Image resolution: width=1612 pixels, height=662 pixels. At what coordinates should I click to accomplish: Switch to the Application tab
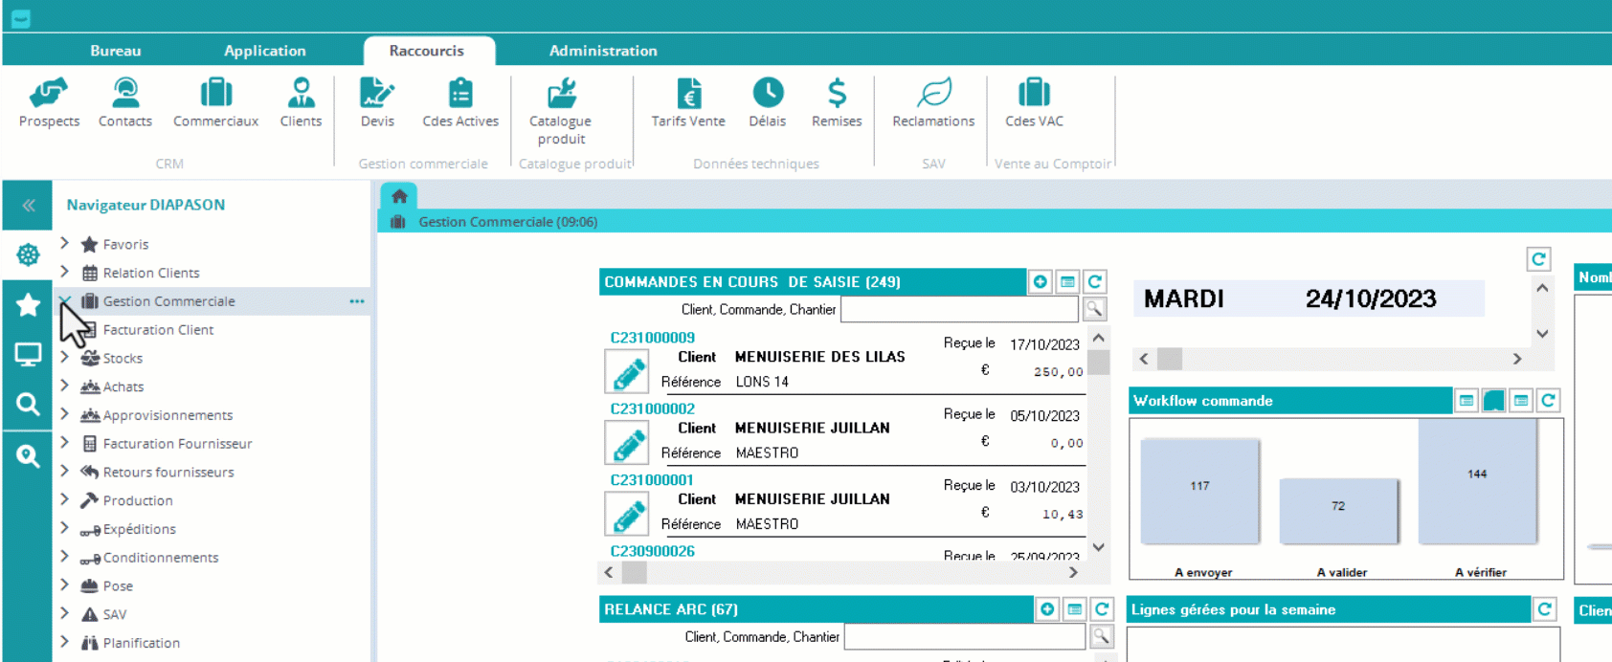(x=265, y=51)
